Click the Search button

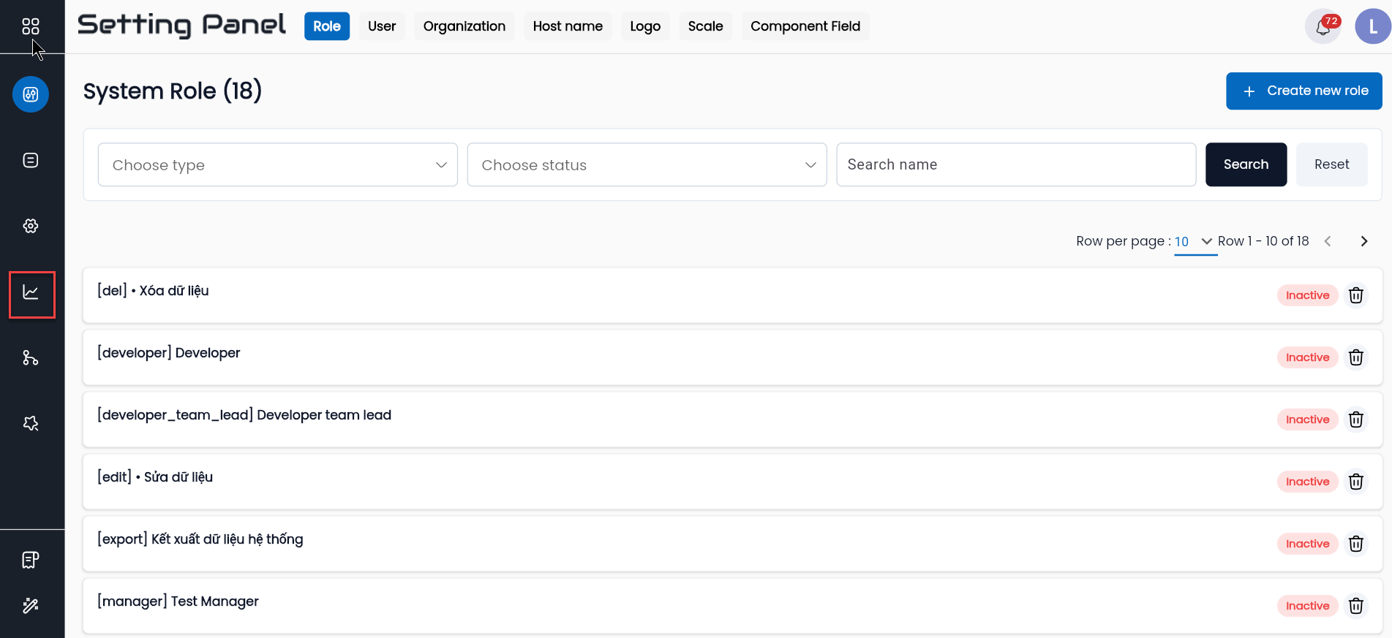1246,164
